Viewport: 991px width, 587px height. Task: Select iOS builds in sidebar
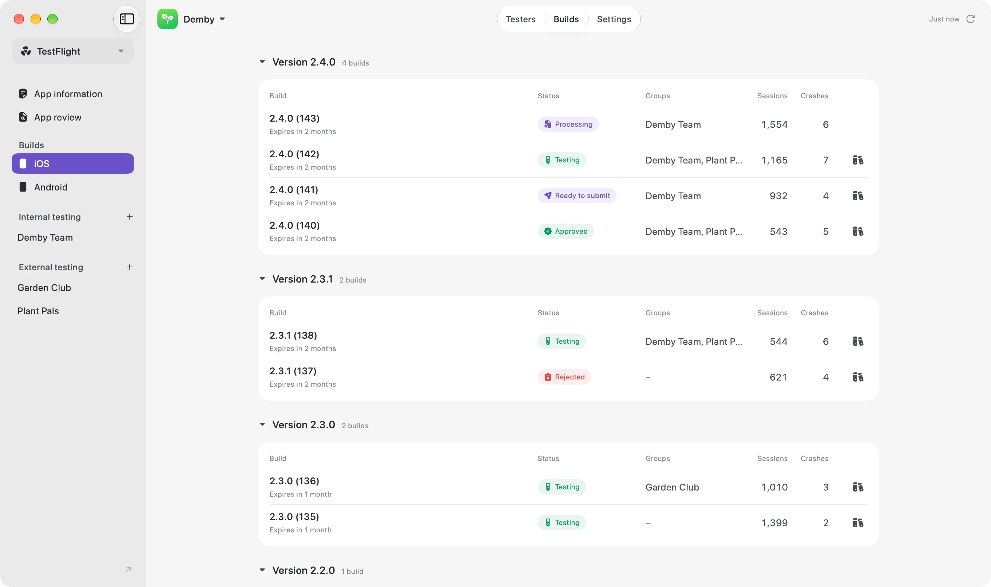click(73, 164)
